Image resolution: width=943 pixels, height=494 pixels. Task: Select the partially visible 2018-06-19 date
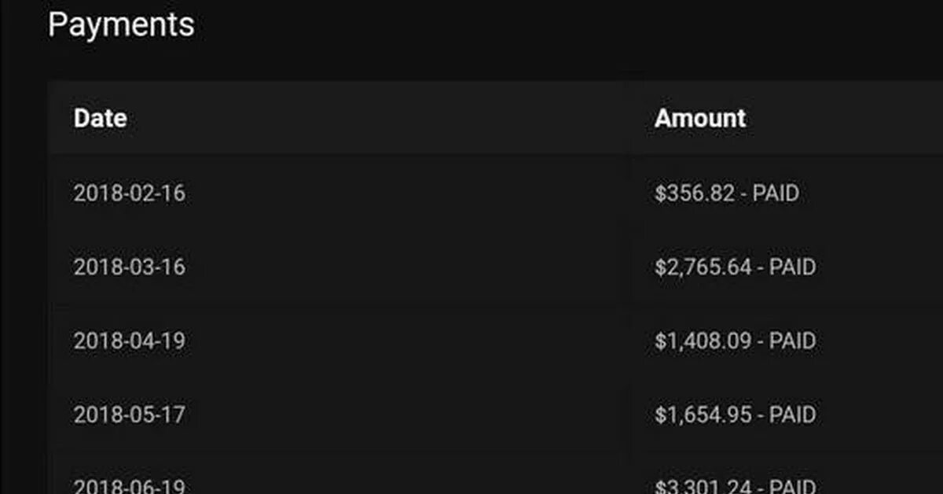129,485
